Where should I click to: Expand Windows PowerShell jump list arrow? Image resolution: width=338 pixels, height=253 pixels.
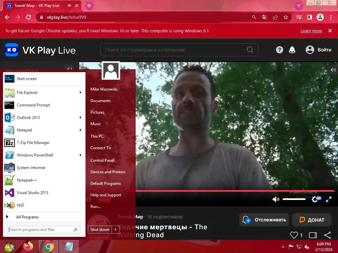[x=81, y=155]
